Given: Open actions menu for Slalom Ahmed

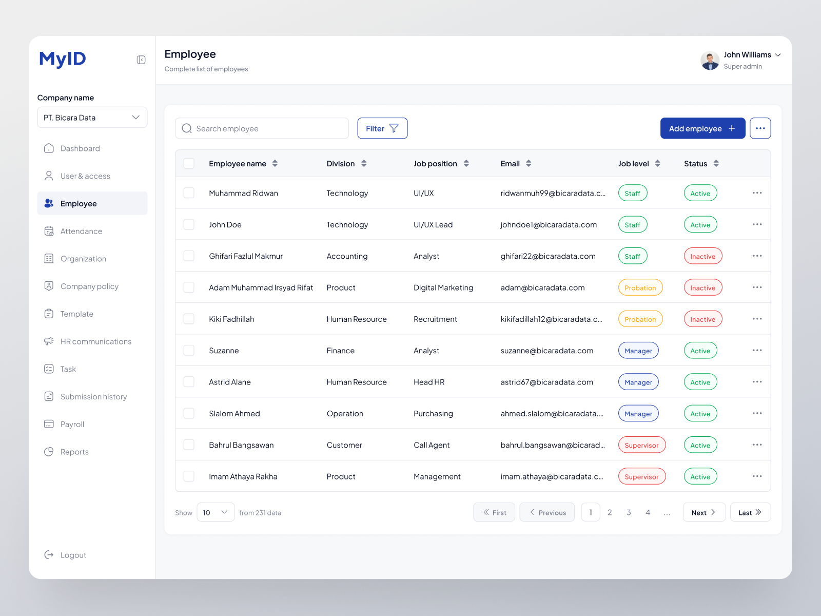Looking at the screenshot, I should click(757, 413).
